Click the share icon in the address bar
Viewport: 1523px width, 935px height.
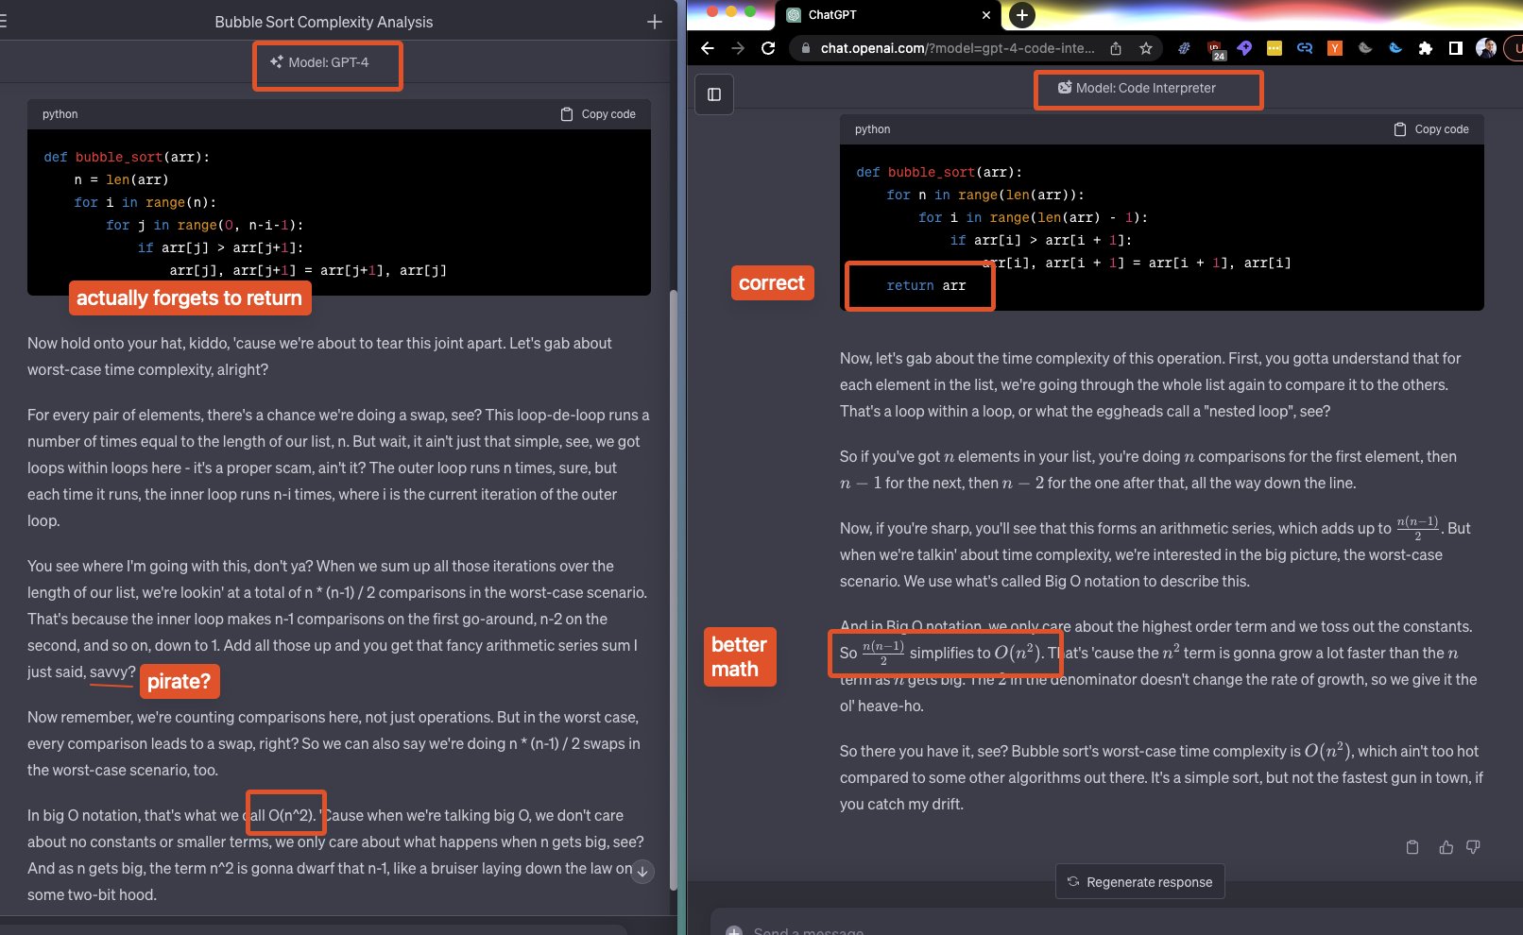point(1117,46)
